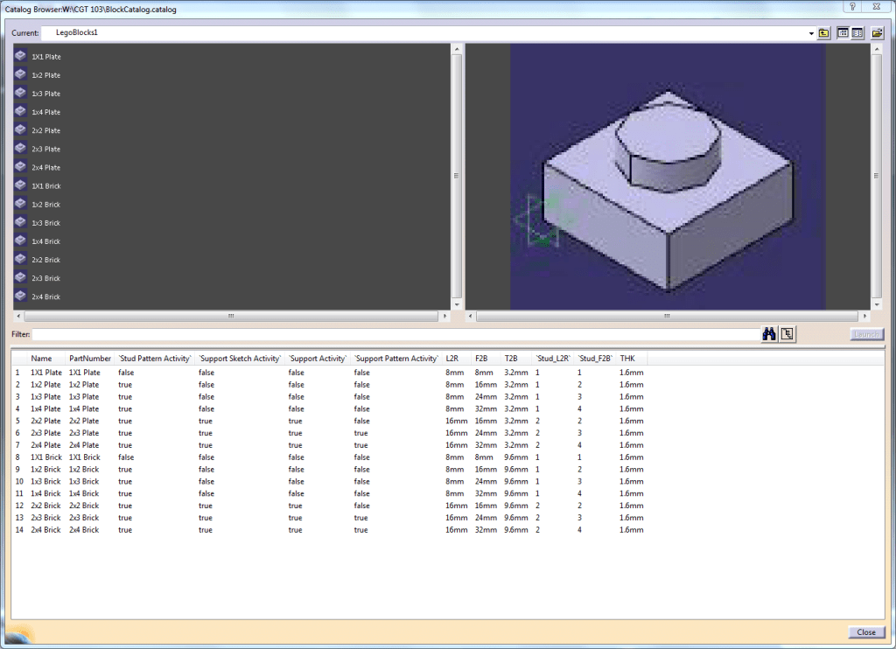The width and height of the screenshot is (896, 649).
Task: Click the component list vertical scrollbar
Action: [x=456, y=175]
